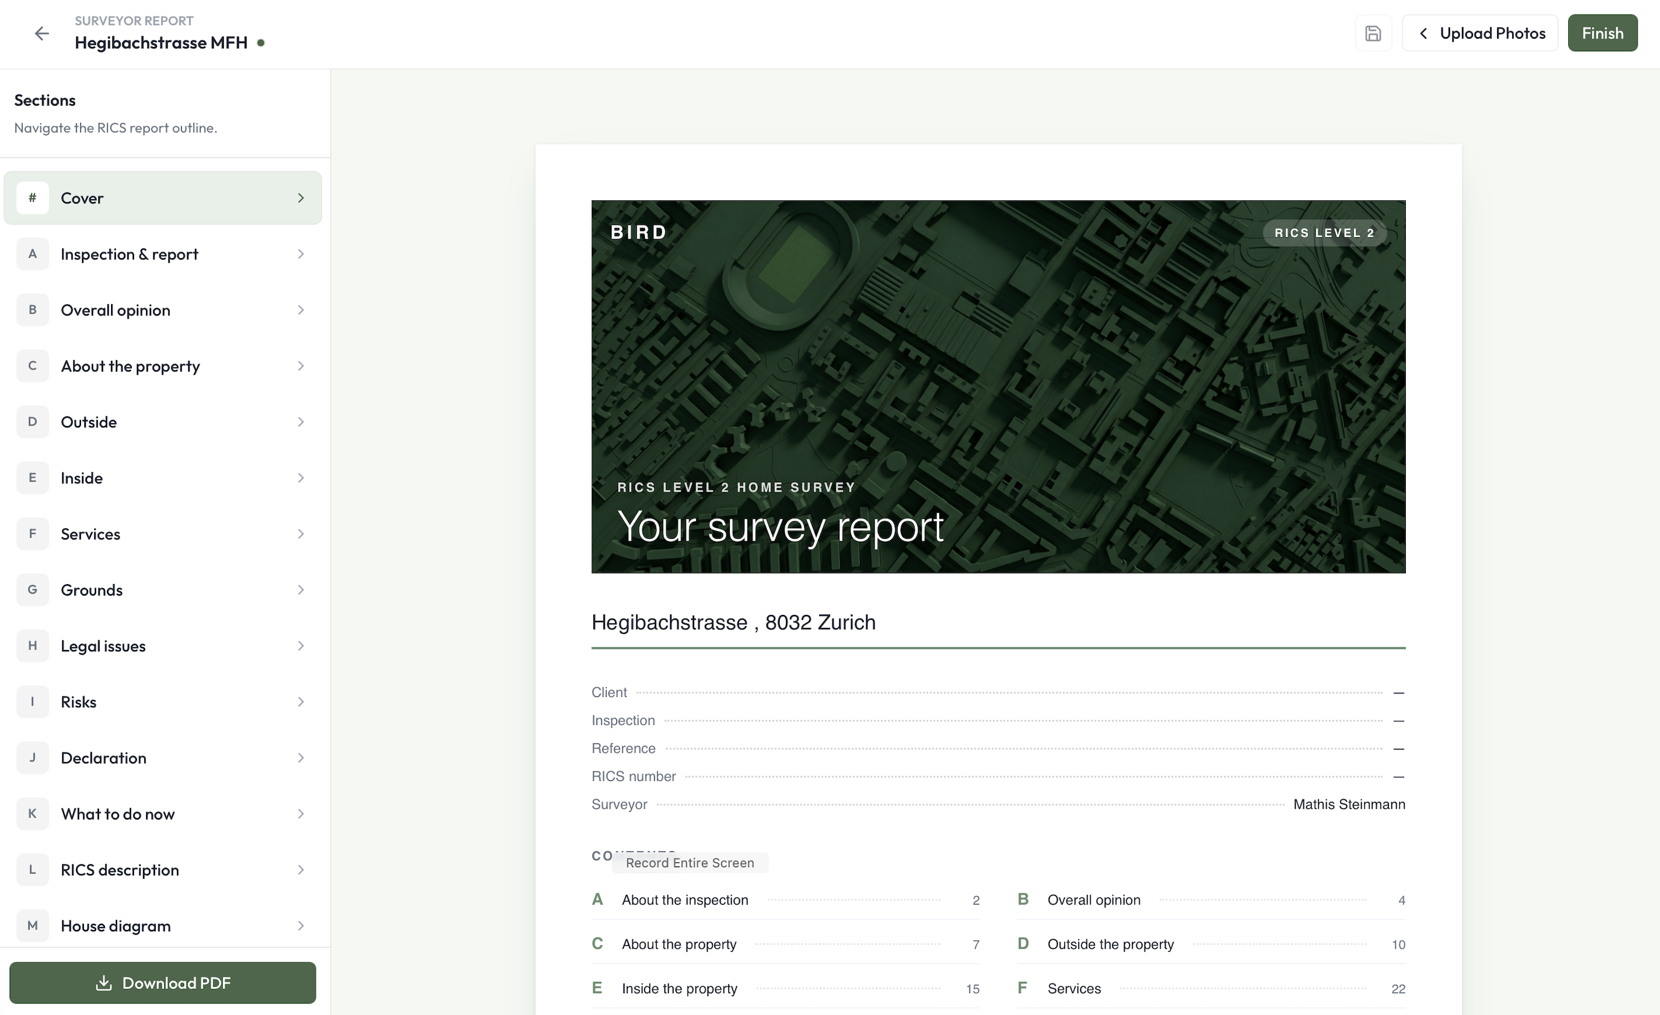
Task: Click the Declaration label in the sidebar
Action: pos(103,757)
